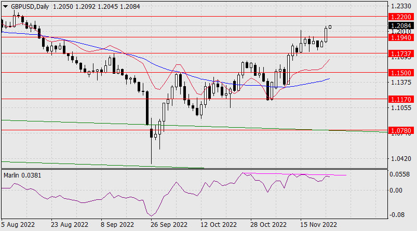
Task: Click the 1.1375 price axis value
Action: click(x=401, y=83)
